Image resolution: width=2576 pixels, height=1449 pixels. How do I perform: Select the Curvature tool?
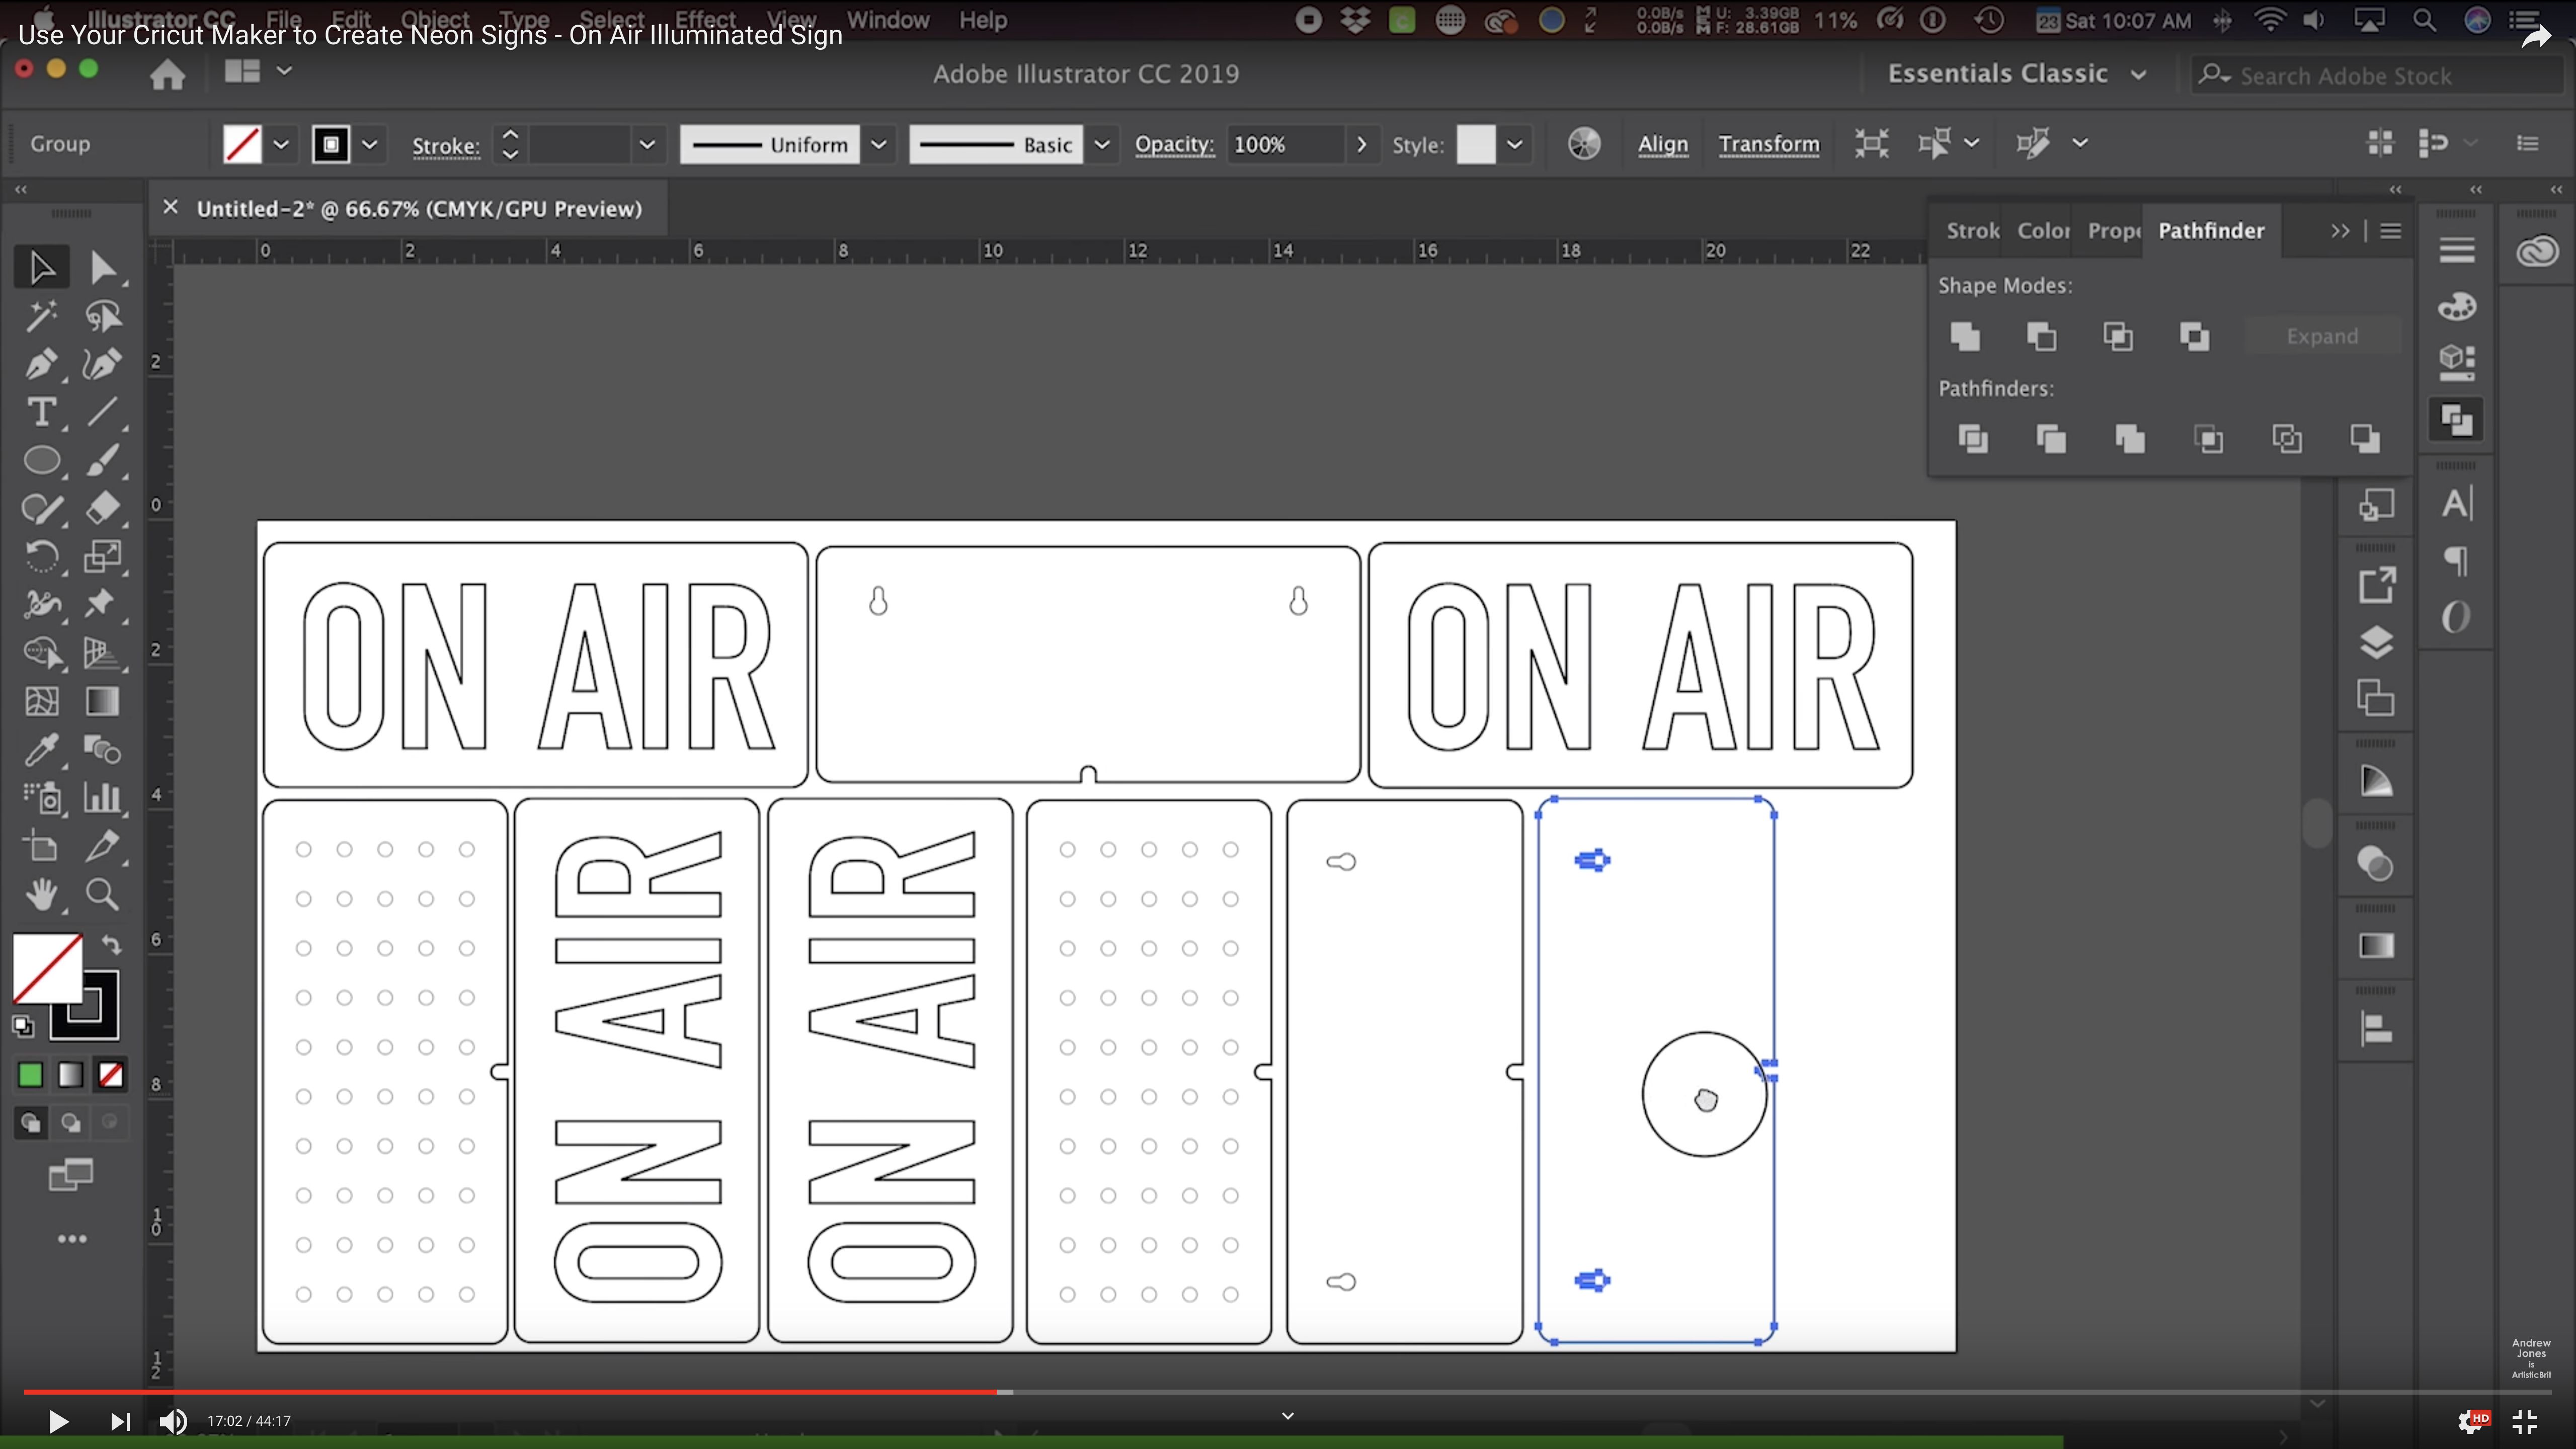[x=102, y=364]
